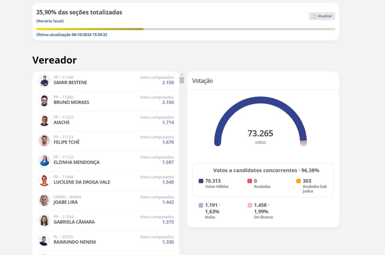The image size is (385, 255).
Task: Click the blue arc of the voting gauge
Action: click(260, 100)
